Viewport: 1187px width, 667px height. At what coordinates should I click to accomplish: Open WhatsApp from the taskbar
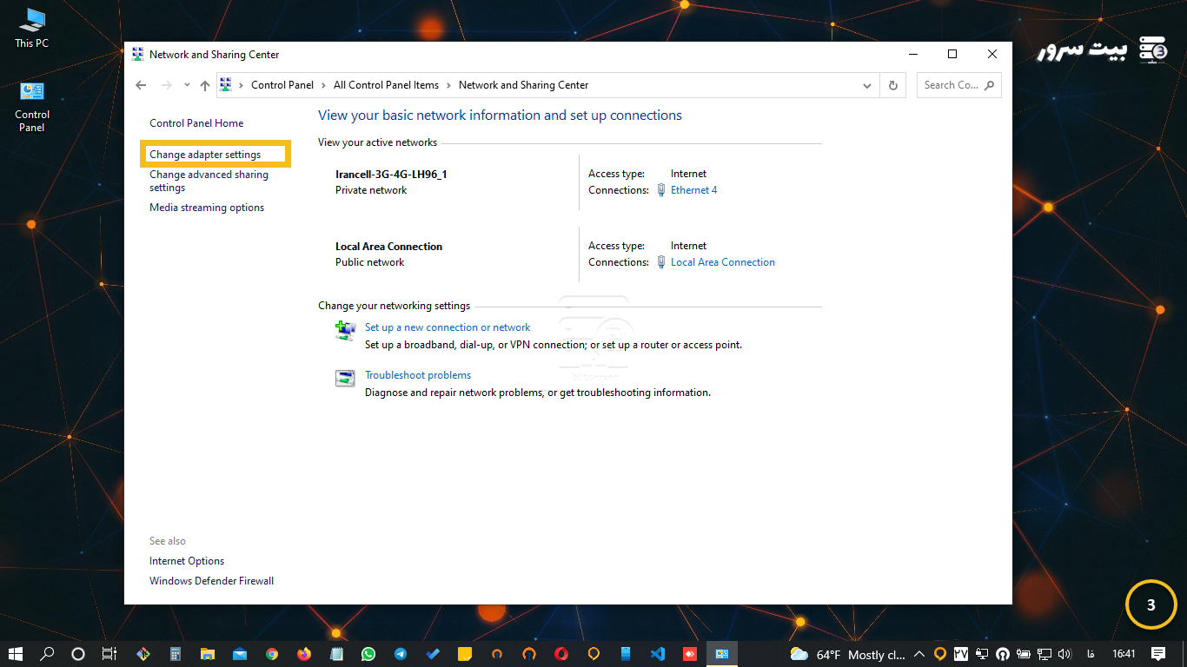pyautogui.click(x=368, y=654)
